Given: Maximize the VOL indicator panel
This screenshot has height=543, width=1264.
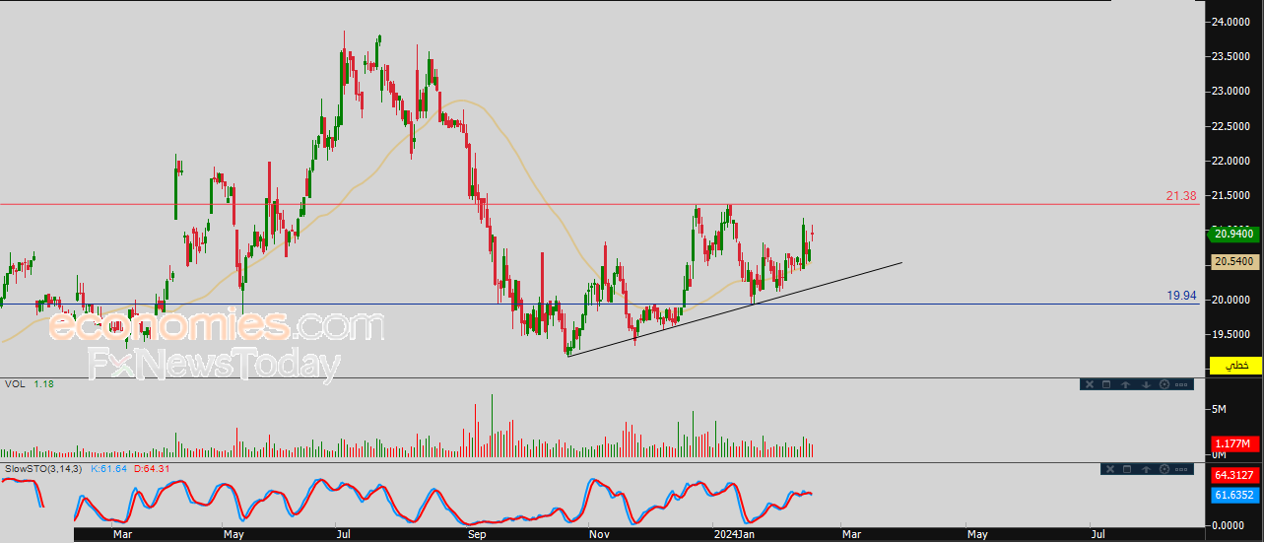Looking at the screenshot, I should [1106, 384].
